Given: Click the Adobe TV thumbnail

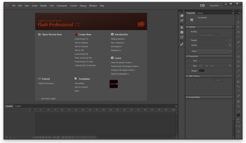Looking at the screenshot, I should [114, 84].
